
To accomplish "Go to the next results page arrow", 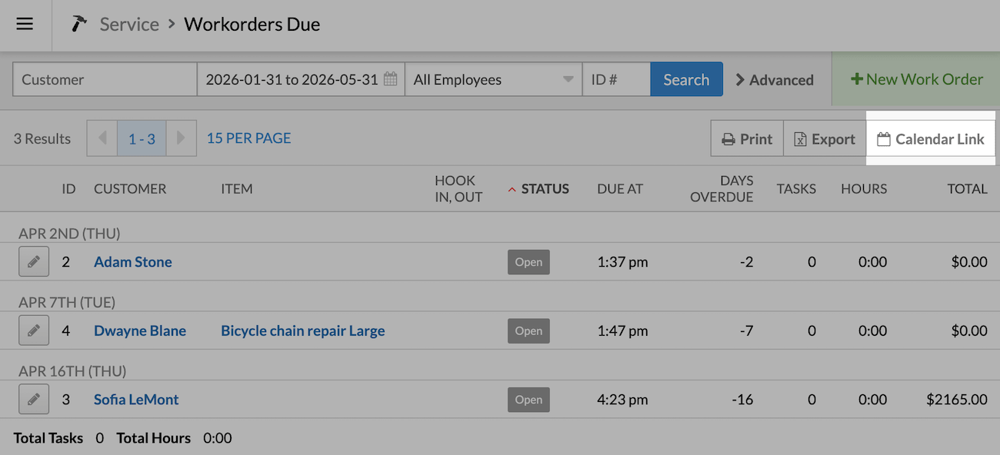I will click(182, 138).
